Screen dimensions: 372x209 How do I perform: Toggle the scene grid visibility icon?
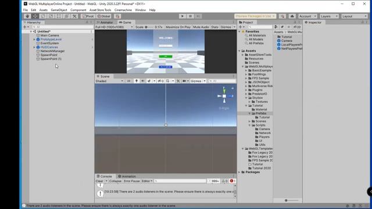tap(168, 81)
